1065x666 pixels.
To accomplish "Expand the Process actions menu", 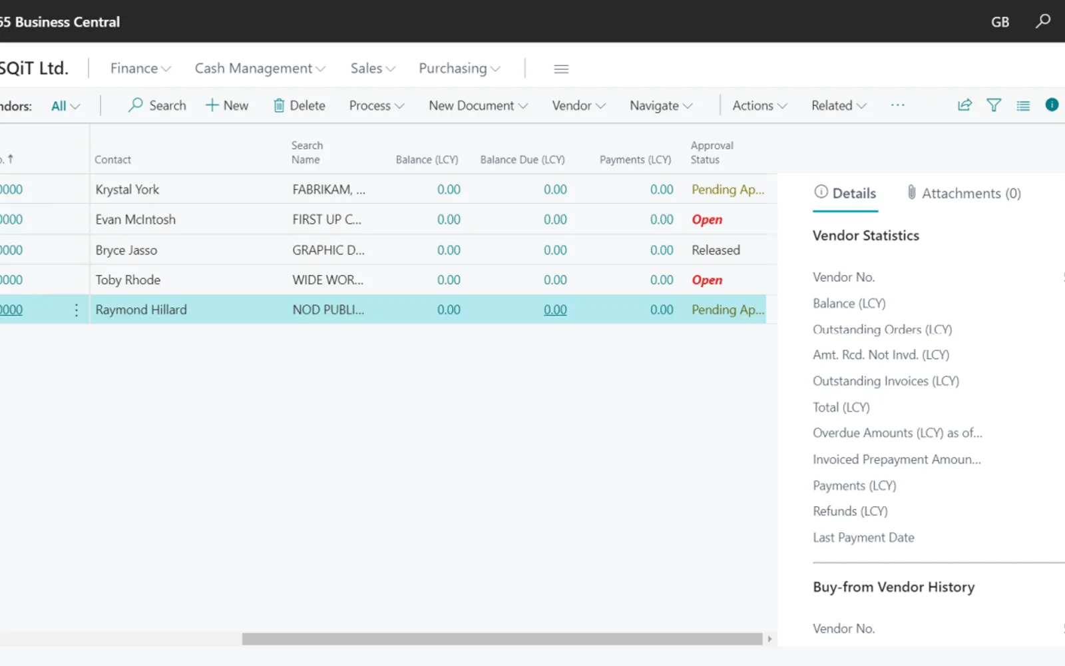I will point(377,105).
